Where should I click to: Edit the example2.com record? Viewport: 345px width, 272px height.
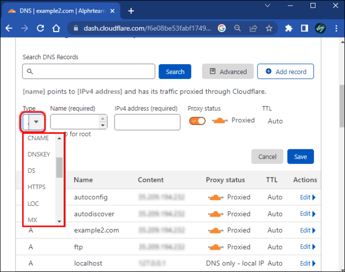(308, 230)
